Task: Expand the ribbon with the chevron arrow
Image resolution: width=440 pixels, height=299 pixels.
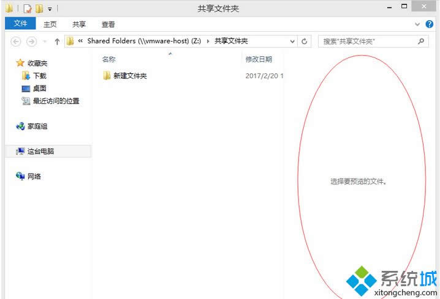Action: pos(417,24)
